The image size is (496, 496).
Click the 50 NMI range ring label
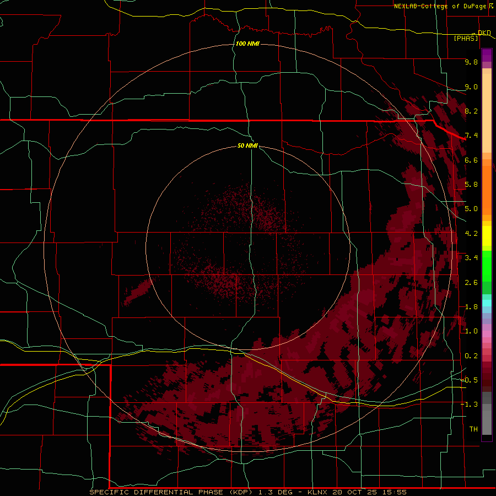[x=247, y=145]
